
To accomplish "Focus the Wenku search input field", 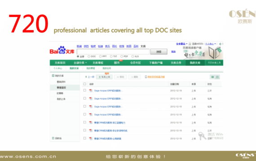I will coord(113,52).
